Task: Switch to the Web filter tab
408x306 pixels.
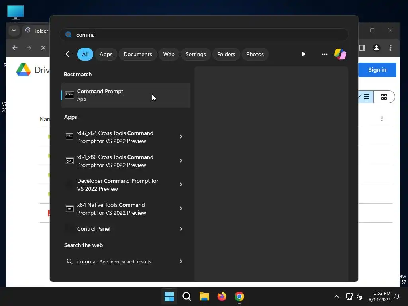Action: coord(169,54)
